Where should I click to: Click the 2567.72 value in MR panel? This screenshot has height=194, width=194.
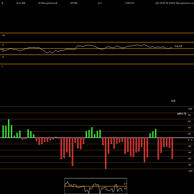pos(182,114)
